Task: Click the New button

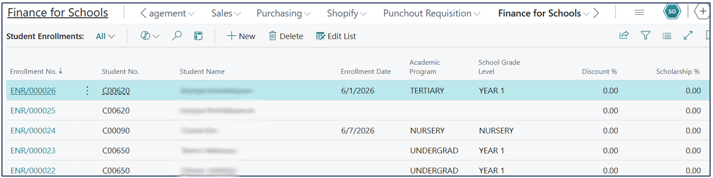Action: click(241, 36)
